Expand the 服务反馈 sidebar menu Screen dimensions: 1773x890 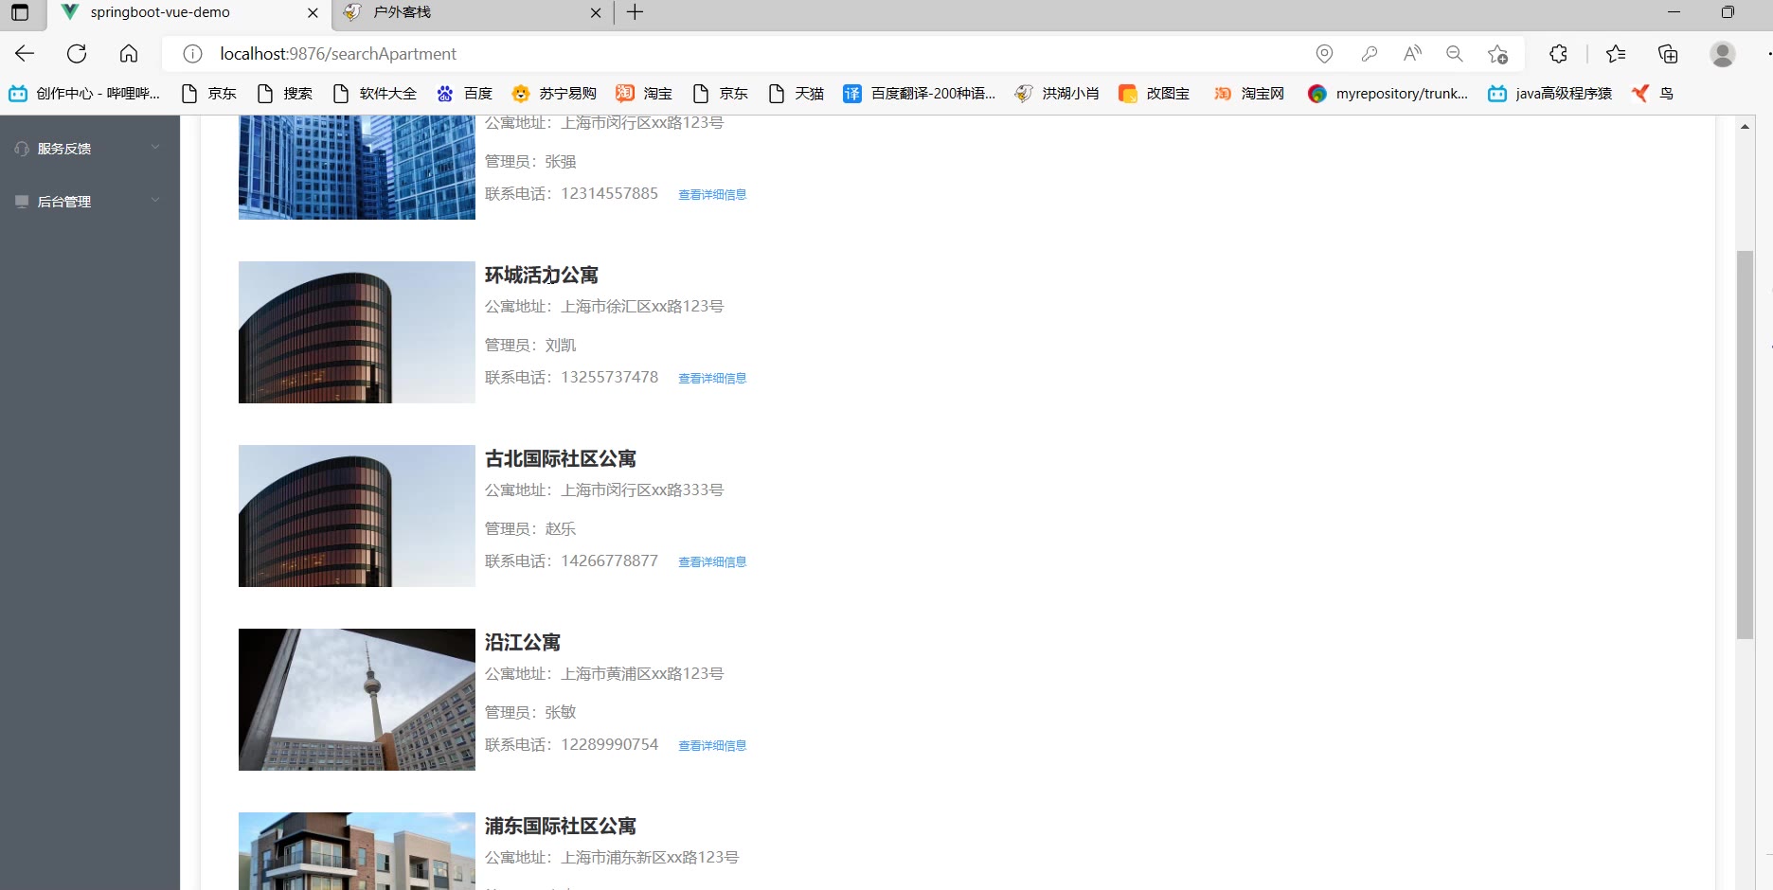tap(90, 149)
